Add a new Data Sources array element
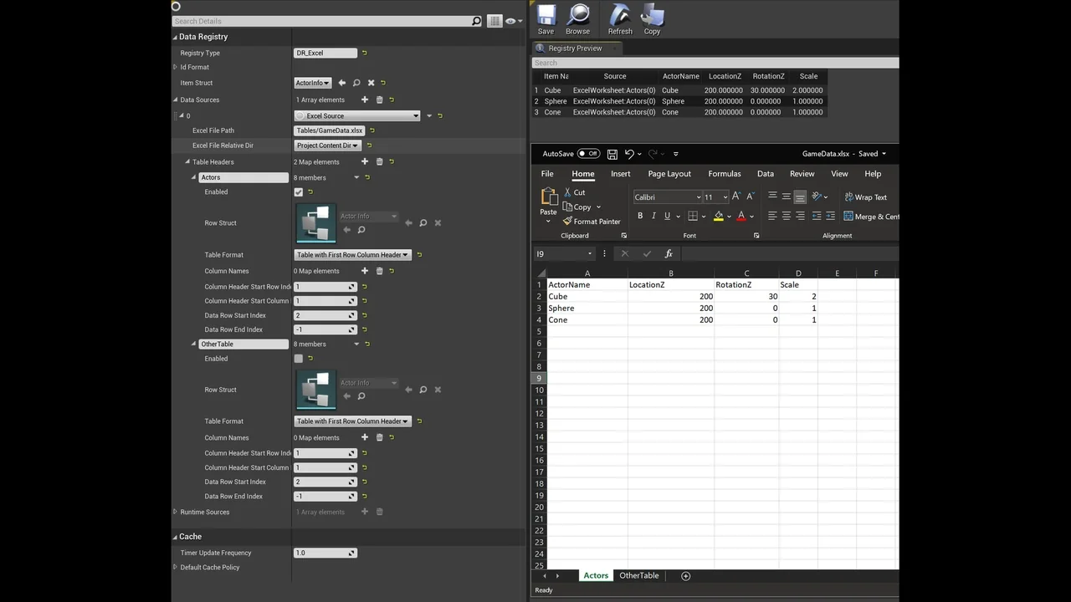 click(364, 100)
